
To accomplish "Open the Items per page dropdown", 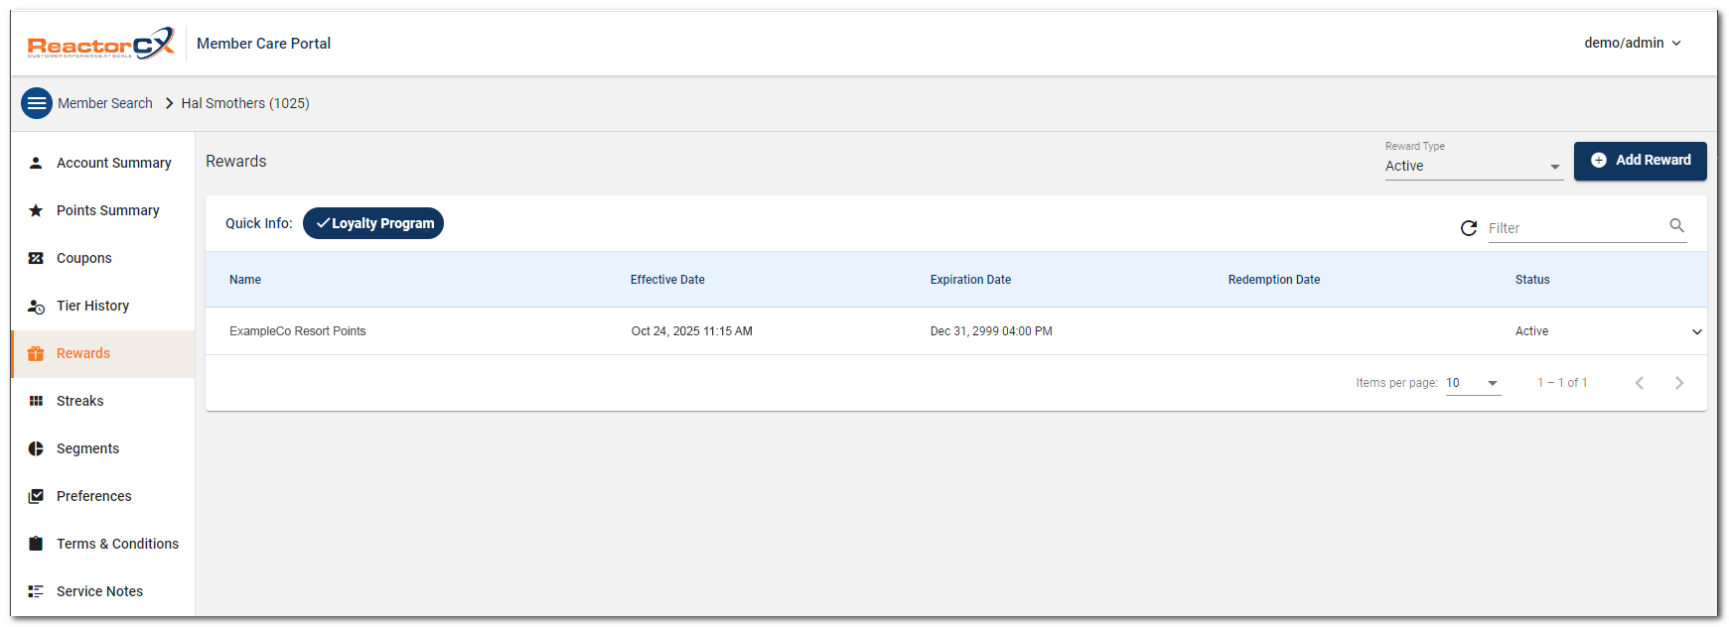I will pyautogui.click(x=1472, y=383).
